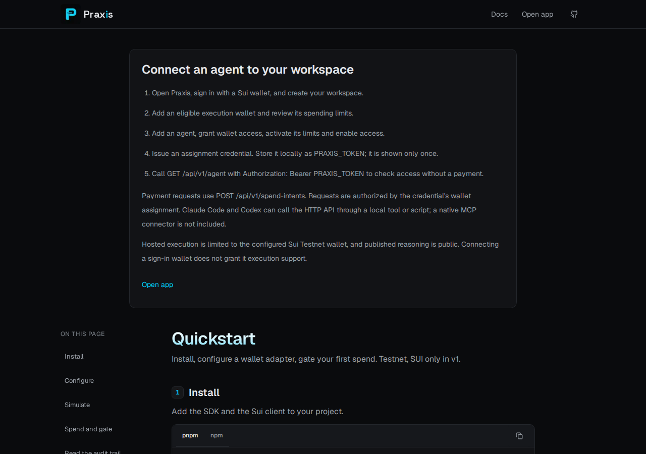The height and width of the screenshot is (454, 646).
Task: Click the Install section heading
Action: [204, 392]
